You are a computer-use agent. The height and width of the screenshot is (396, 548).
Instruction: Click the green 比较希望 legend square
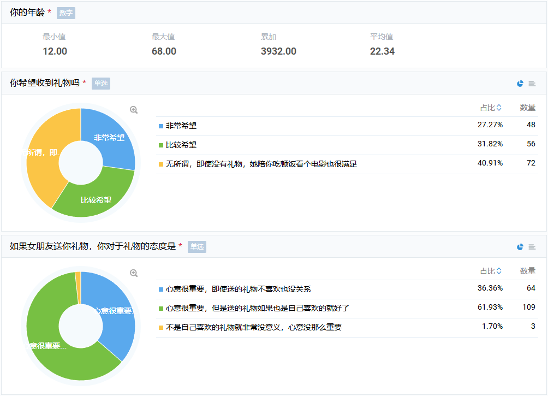tap(161, 145)
